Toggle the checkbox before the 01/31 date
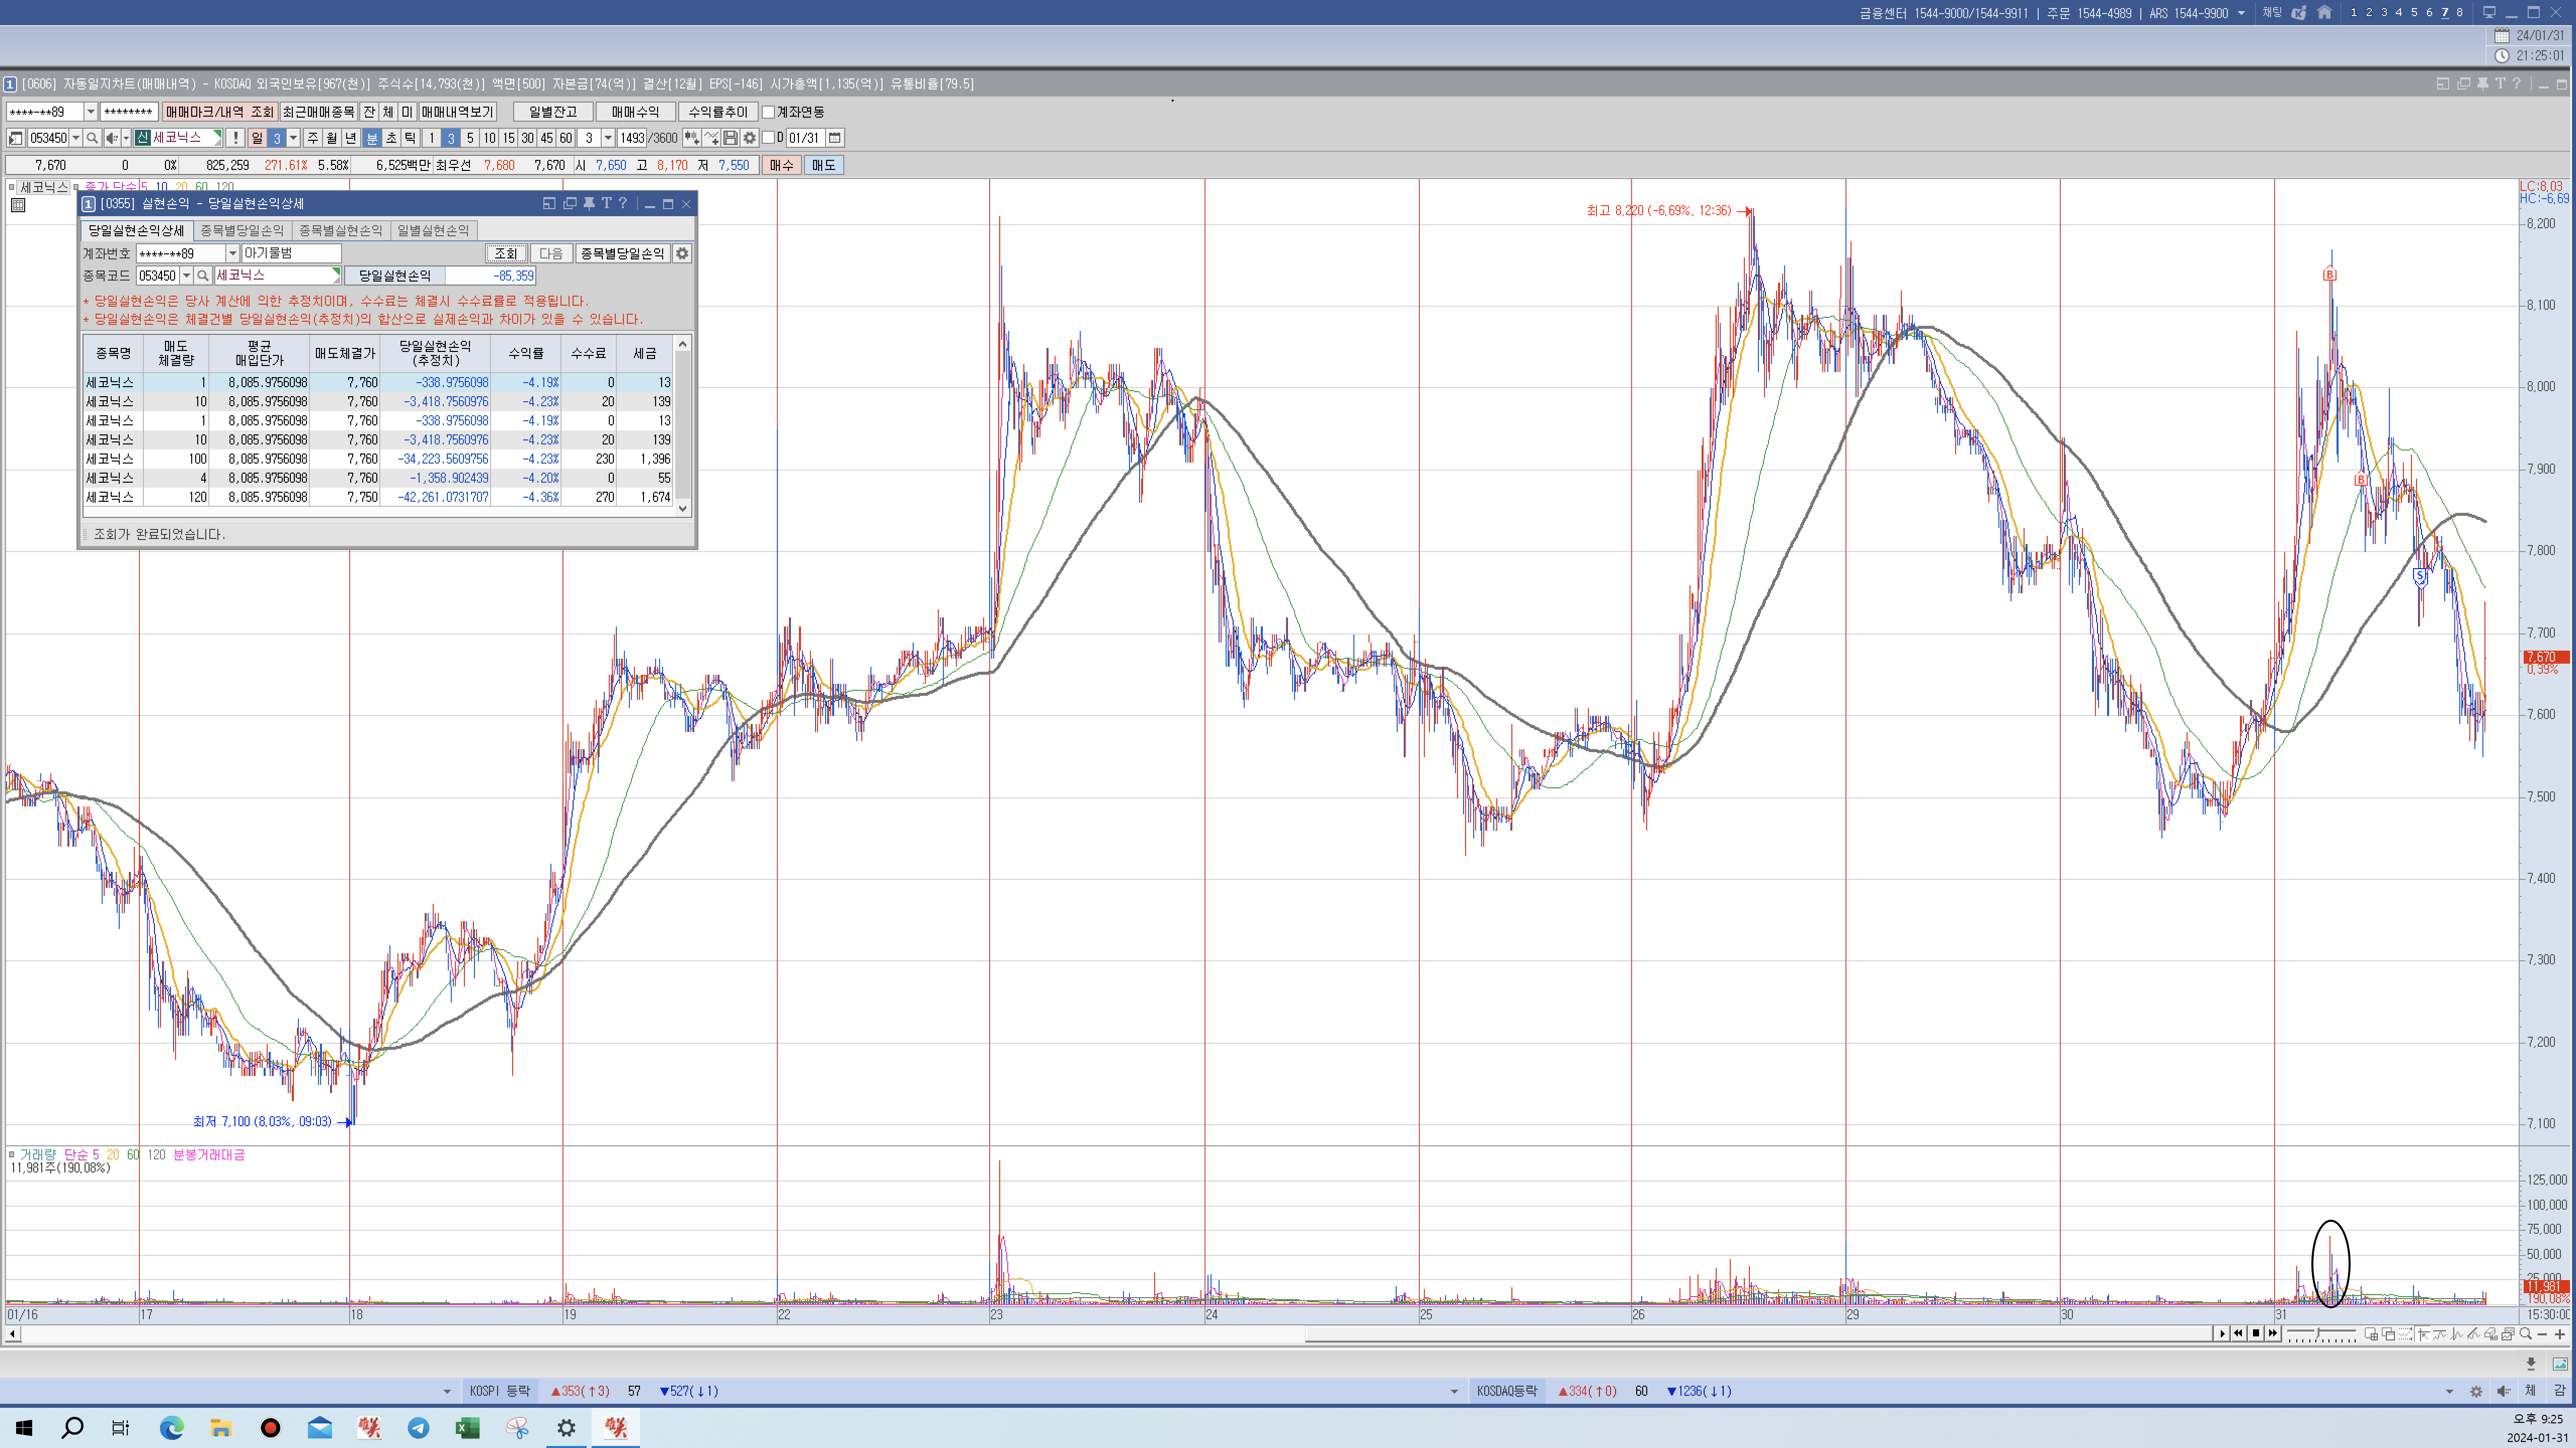The image size is (2576, 1448). pyautogui.click(x=768, y=138)
